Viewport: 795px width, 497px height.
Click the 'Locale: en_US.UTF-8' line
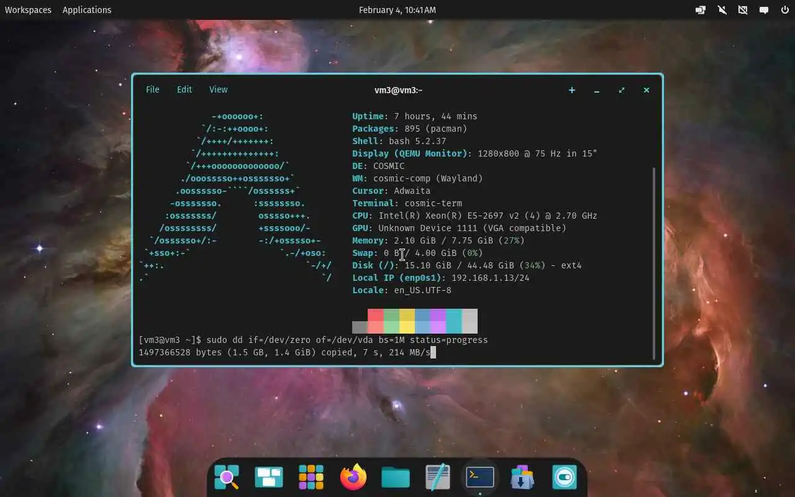tap(402, 290)
